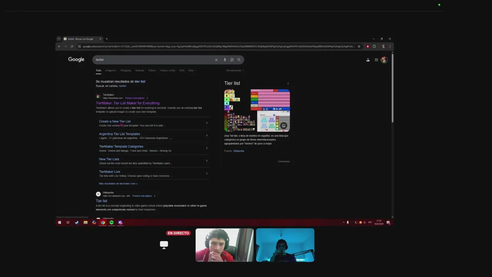Open TierMaker result options menu dots
Viewport: 492px width, 277px height.
click(147, 98)
